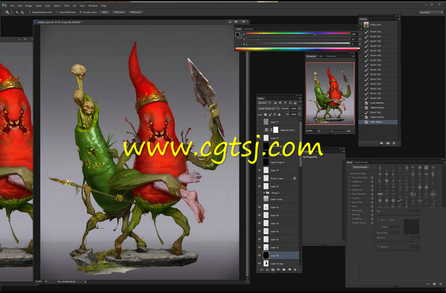
Task: Open the layer style fx icon
Action: coord(267,270)
